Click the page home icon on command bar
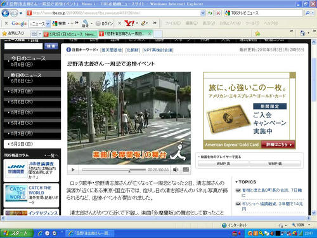Image resolution: width=317 pixels, height=238 pixels. tap(302, 33)
